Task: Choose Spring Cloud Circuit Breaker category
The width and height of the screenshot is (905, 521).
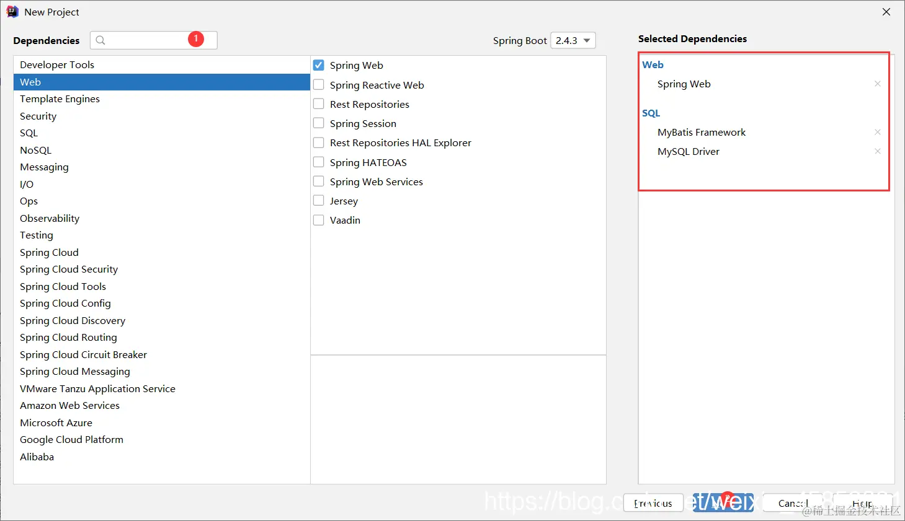Action: pyautogui.click(x=162, y=354)
